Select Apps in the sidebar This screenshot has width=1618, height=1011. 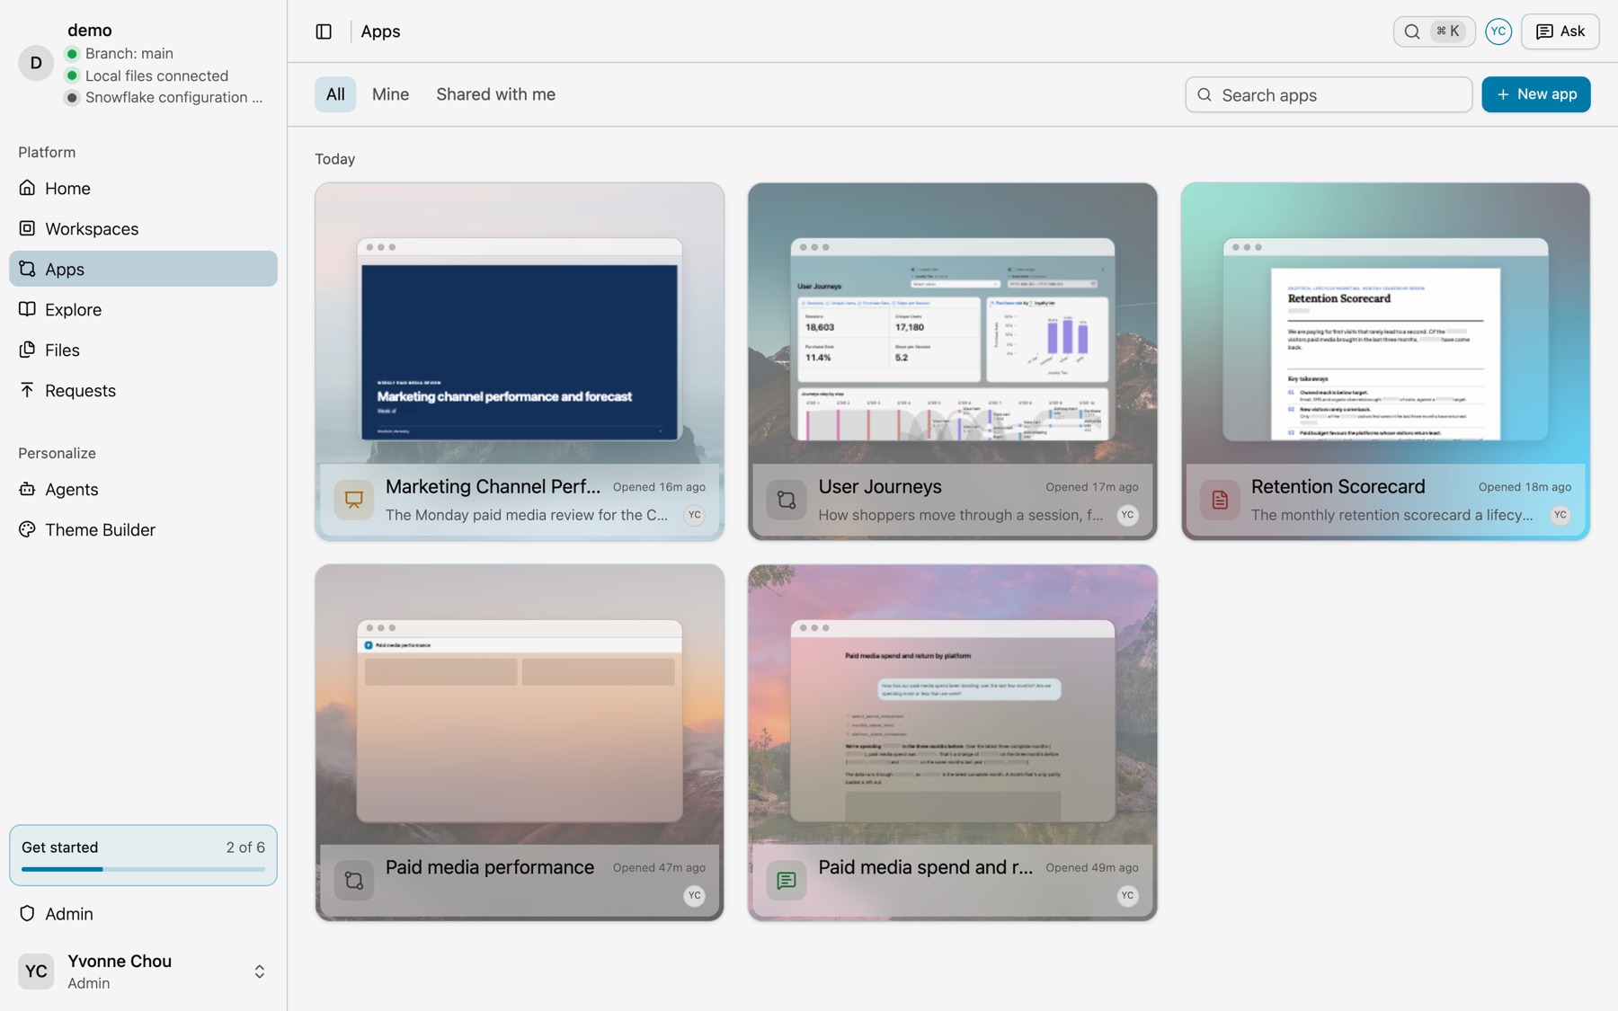pyautogui.click(x=143, y=269)
